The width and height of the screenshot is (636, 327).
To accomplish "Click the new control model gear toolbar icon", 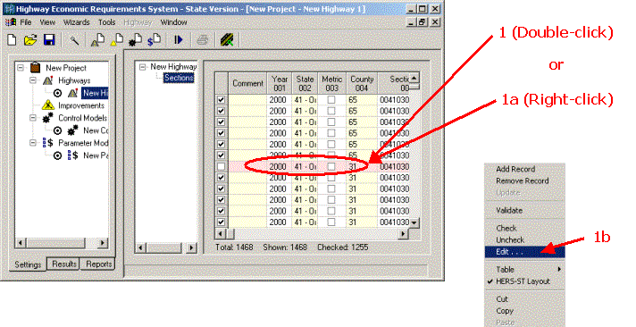I will click(136, 40).
